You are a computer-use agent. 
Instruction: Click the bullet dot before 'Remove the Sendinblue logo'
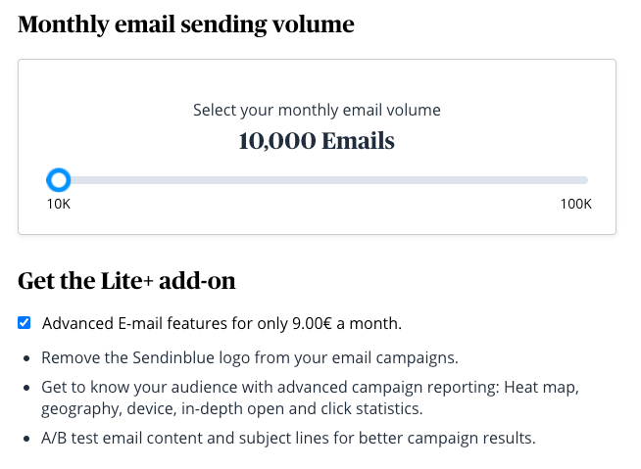point(26,359)
